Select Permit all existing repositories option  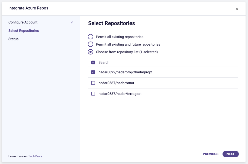click(x=91, y=37)
